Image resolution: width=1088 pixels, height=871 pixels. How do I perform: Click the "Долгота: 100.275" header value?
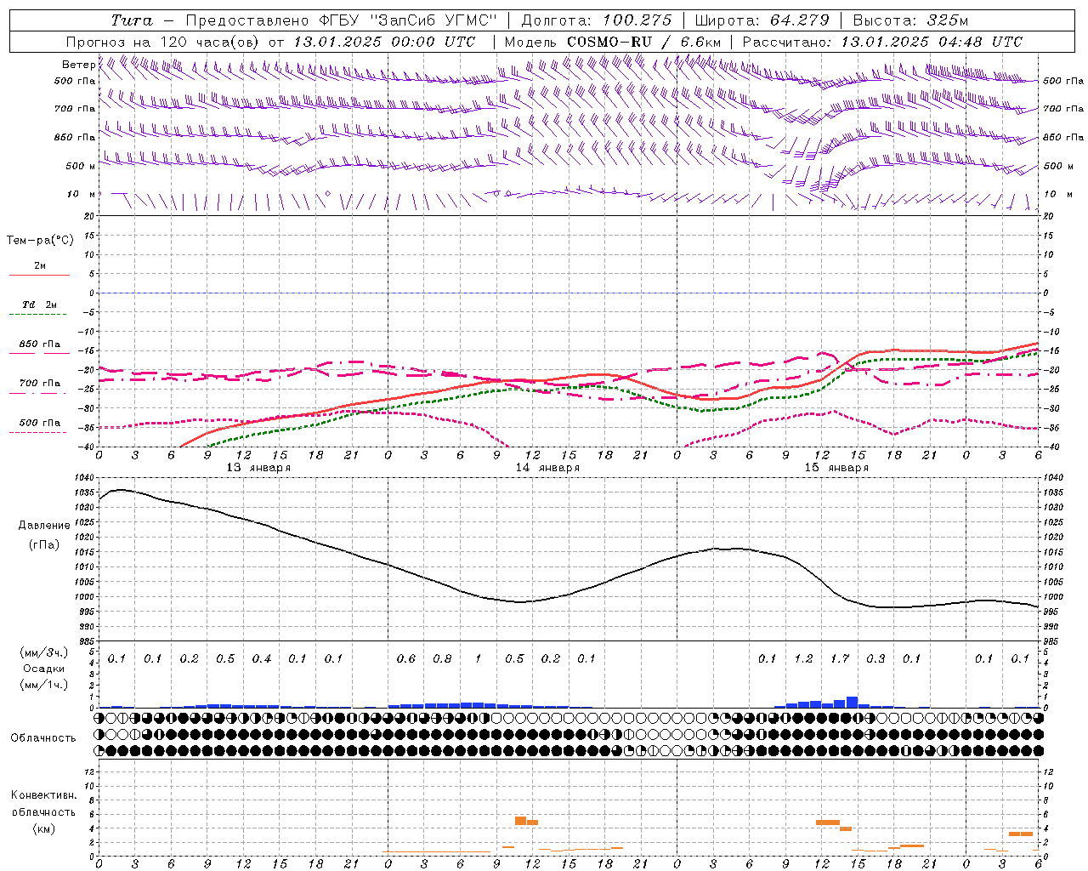pyautogui.click(x=597, y=20)
